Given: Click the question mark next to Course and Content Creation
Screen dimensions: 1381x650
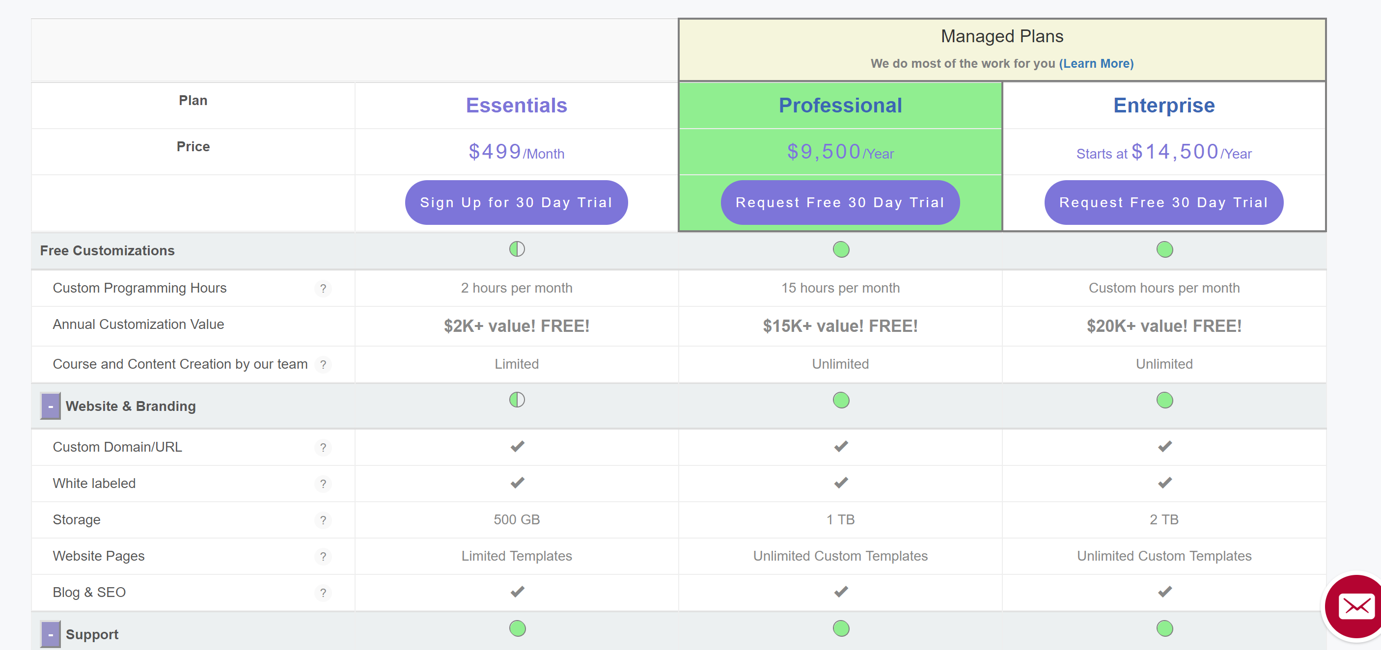Looking at the screenshot, I should pos(323,364).
